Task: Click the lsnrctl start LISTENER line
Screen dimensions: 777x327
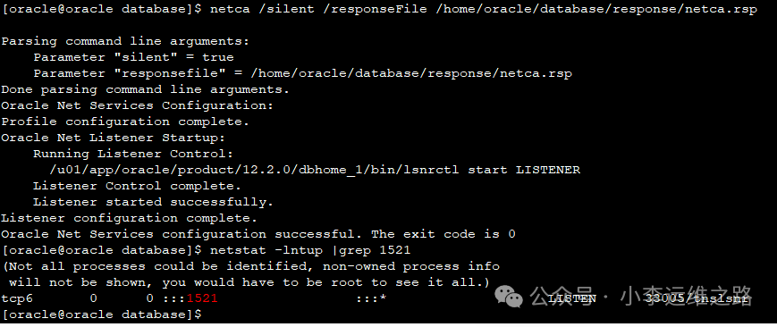Action: (x=315, y=170)
